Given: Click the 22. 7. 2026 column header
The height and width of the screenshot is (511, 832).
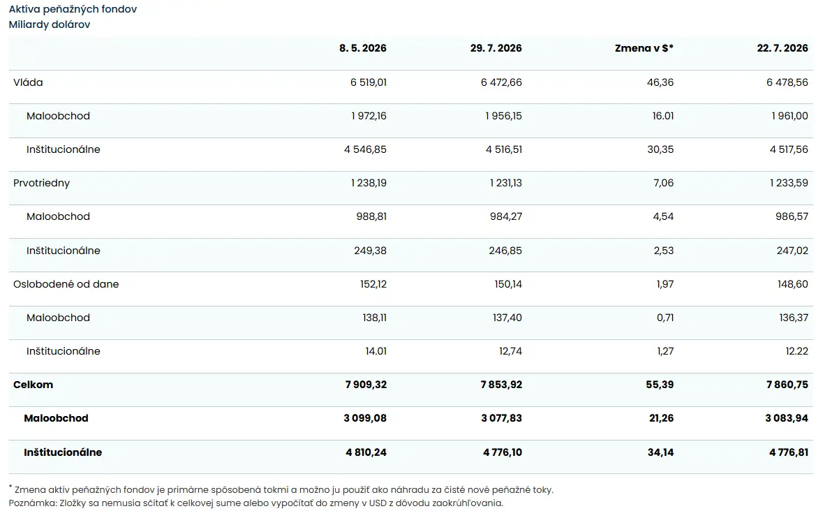Looking at the screenshot, I should 782,48.
